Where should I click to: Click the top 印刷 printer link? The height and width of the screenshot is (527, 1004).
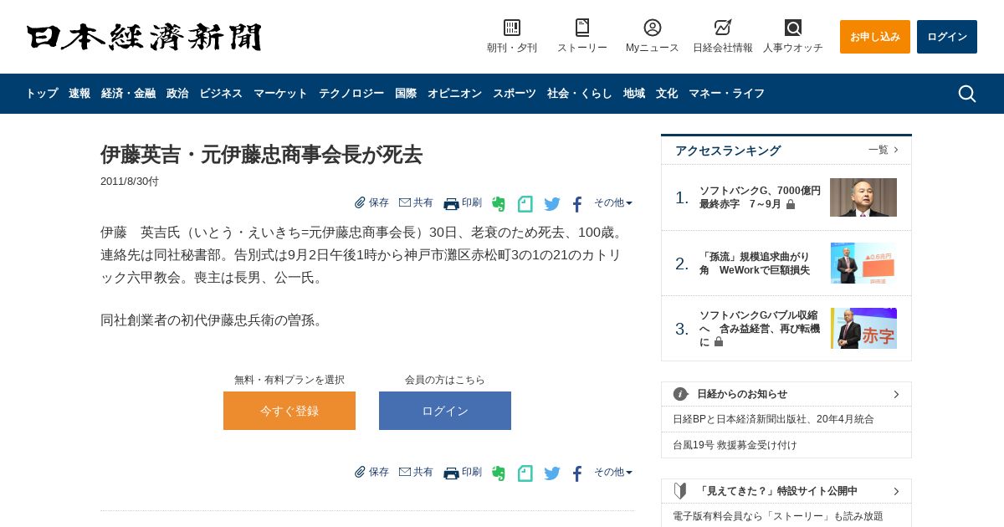tap(463, 203)
